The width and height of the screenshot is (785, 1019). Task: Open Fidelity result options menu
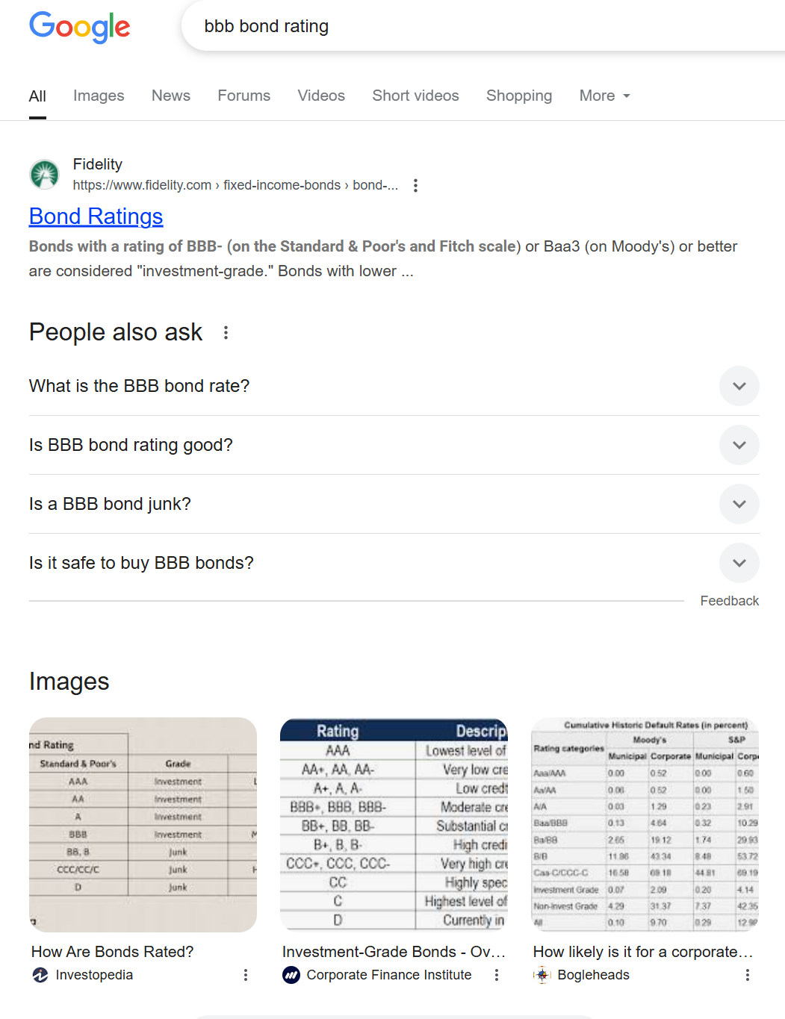[x=415, y=186]
